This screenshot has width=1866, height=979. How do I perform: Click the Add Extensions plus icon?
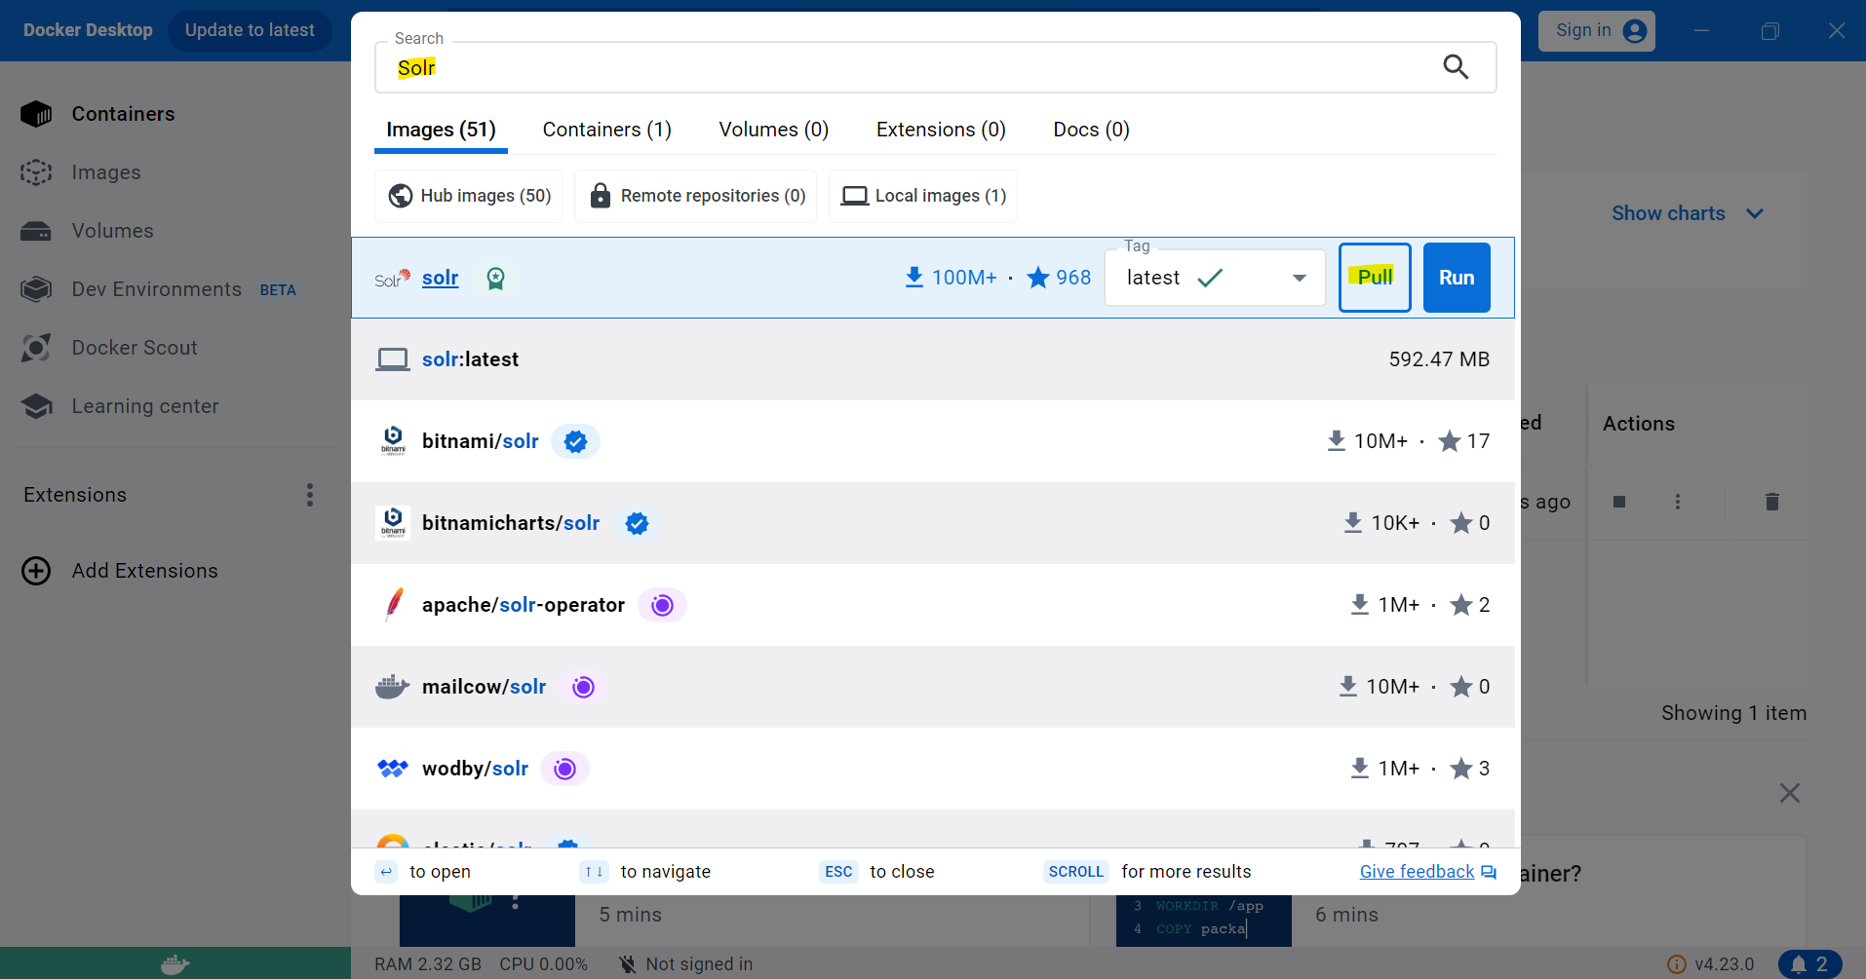click(36, 571)
